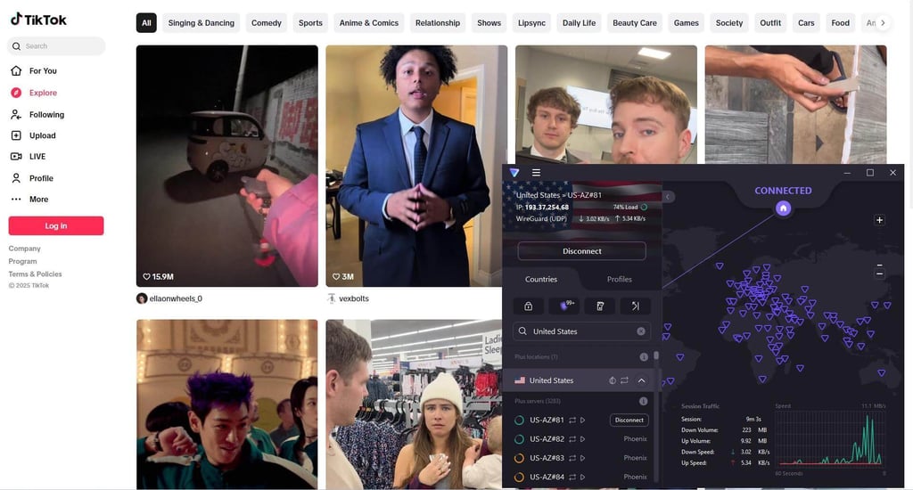Filter by Beauty Care category
Screen dimensions: 913x490
pyautogui.click(x=634, y=22)
